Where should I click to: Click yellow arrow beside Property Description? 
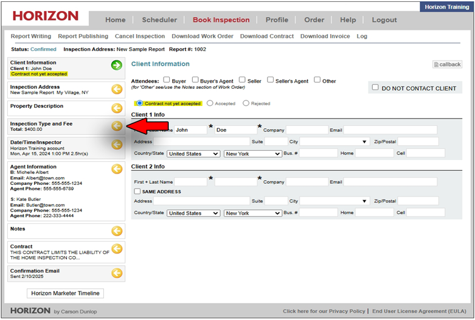click(117, 108)
